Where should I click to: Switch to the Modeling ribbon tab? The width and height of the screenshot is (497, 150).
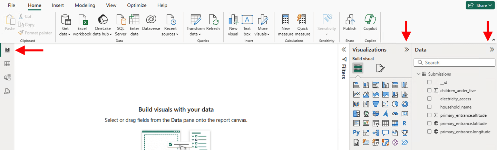(85, 5)
